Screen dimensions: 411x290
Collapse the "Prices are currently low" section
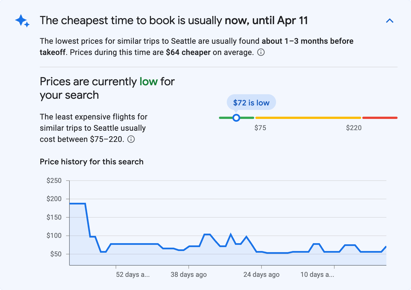(x=390, y=20)
